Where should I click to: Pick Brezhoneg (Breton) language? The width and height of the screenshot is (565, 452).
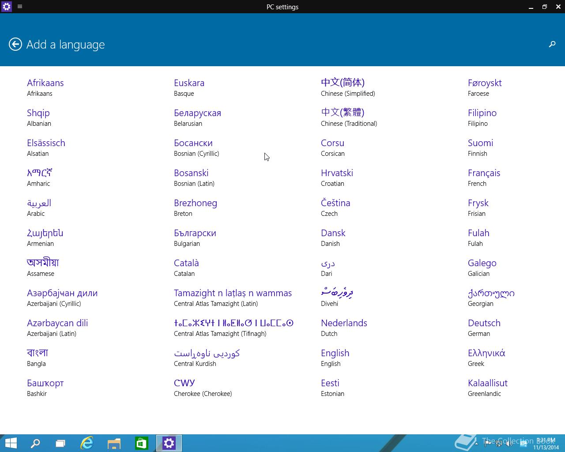(196, 207)
